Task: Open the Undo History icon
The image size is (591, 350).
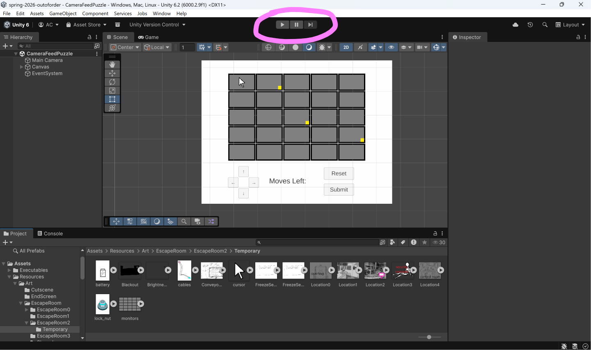Action: coord(530,25)
